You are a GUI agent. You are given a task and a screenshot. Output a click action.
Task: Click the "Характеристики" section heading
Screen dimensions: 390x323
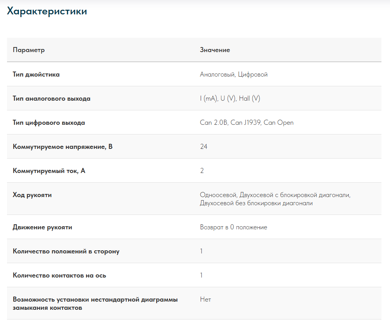point(47,12)
